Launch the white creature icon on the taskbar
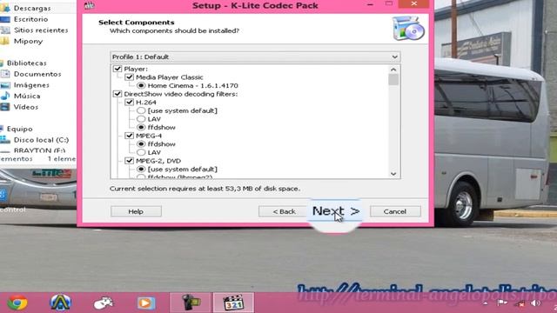Viewport: 557px width, 313px height. [x=104, y=303]
